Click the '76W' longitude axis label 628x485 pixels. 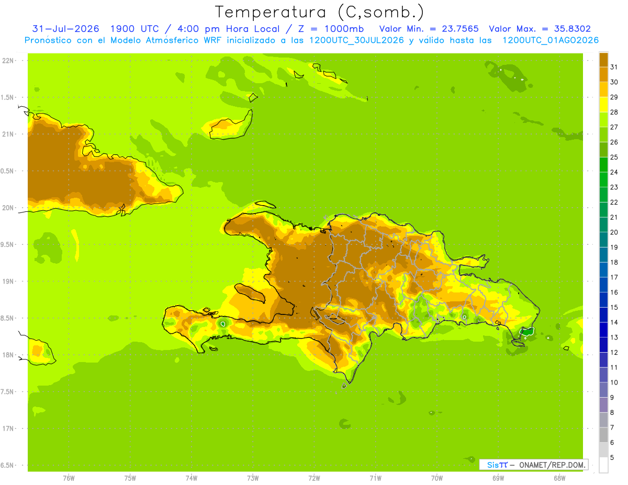(x=69, y=478)
